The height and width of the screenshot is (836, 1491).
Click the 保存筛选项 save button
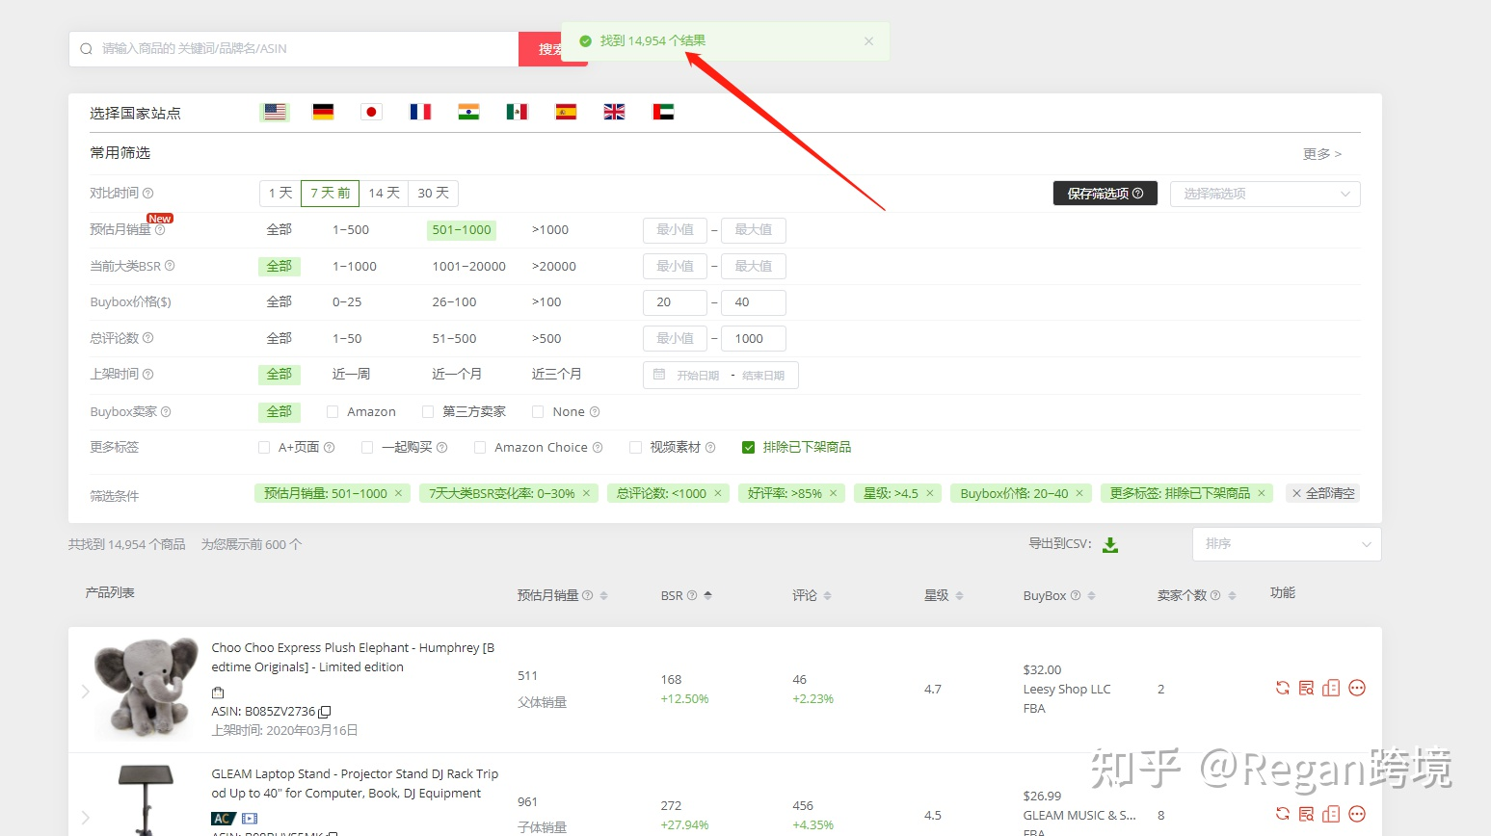(x=1105, y=193)
